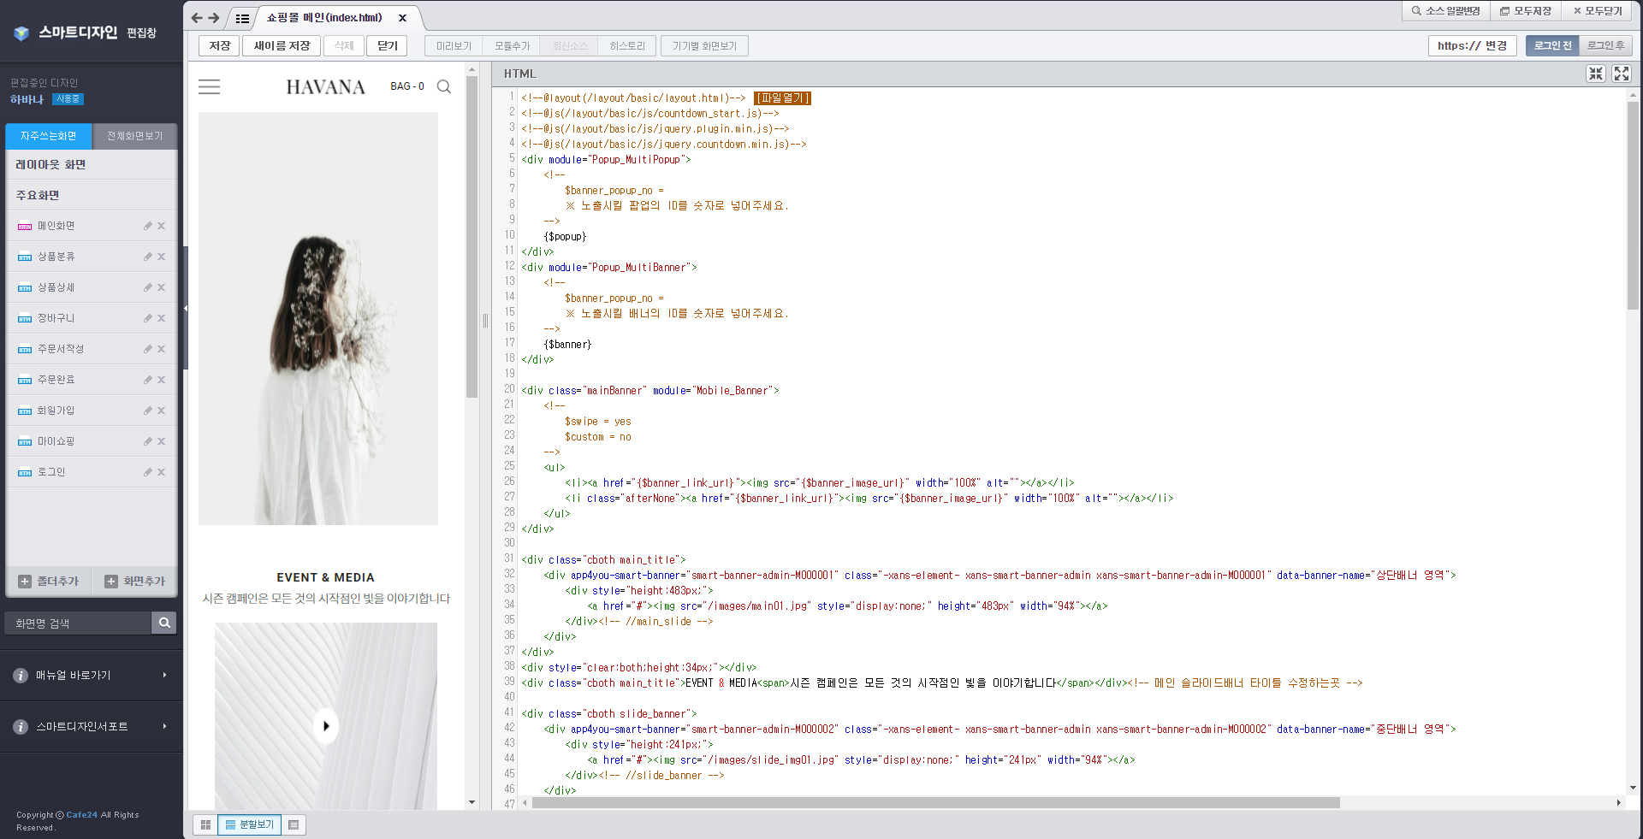Select the code-only view icon at bottom

coord(294,824)
